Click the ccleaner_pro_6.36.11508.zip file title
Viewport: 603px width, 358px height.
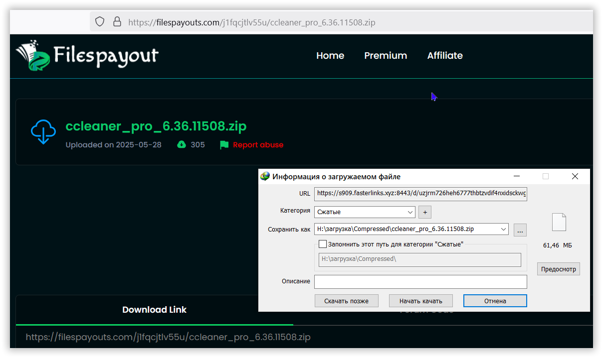[156, 126]
